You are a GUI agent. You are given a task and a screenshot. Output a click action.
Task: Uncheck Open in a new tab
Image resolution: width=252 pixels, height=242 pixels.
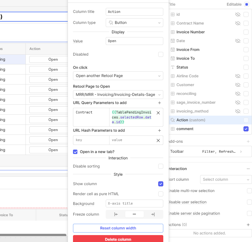point(75,152)
